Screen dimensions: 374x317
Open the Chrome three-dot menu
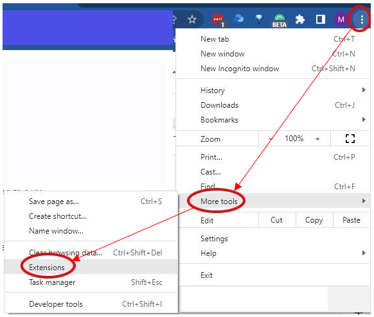[362, 19]
